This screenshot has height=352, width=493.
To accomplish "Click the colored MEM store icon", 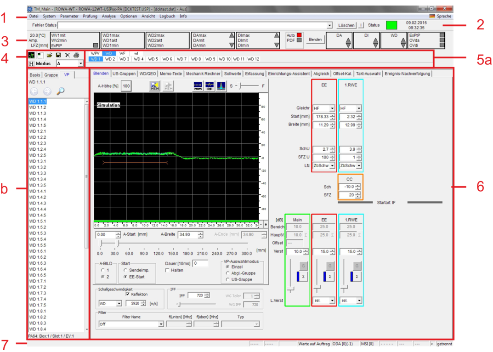I will click(155, 86).
